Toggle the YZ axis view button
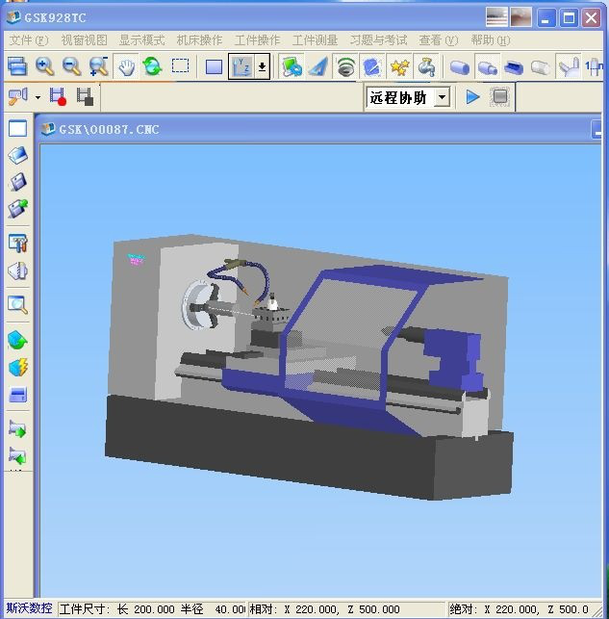The height and width of the screenshot is (619, 609). tap(241, 66)
